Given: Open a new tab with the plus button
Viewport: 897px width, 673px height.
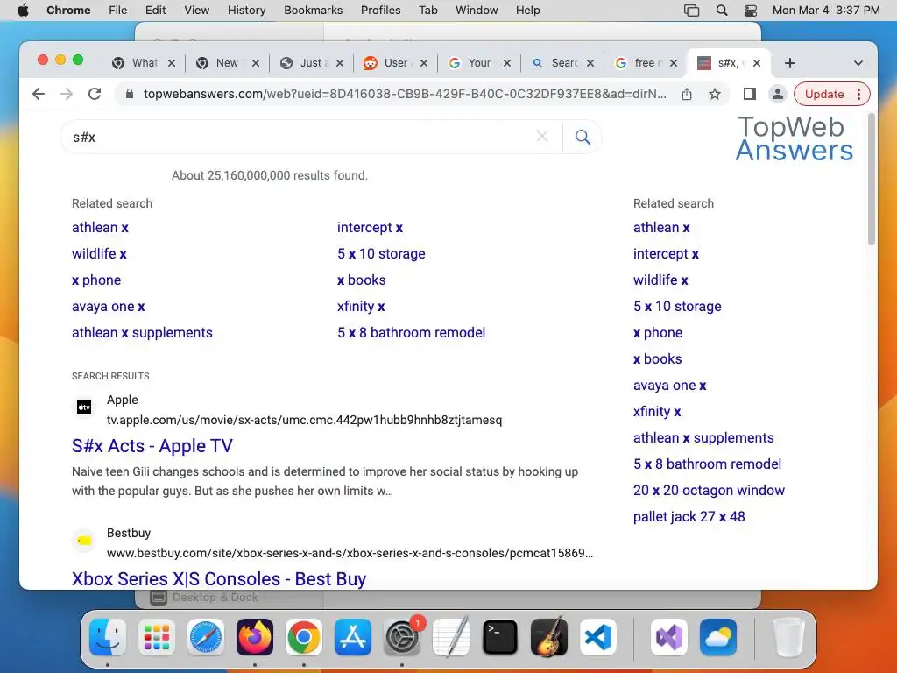Looking at the screenshot, I should click(x=790, y=63).
